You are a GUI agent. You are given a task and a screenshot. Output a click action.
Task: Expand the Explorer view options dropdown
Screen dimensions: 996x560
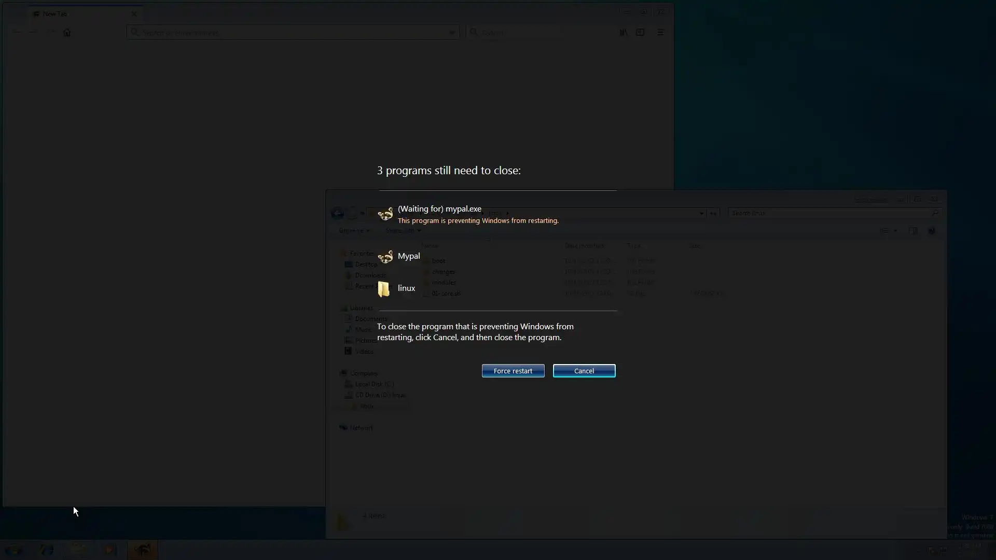click(895, 231)
